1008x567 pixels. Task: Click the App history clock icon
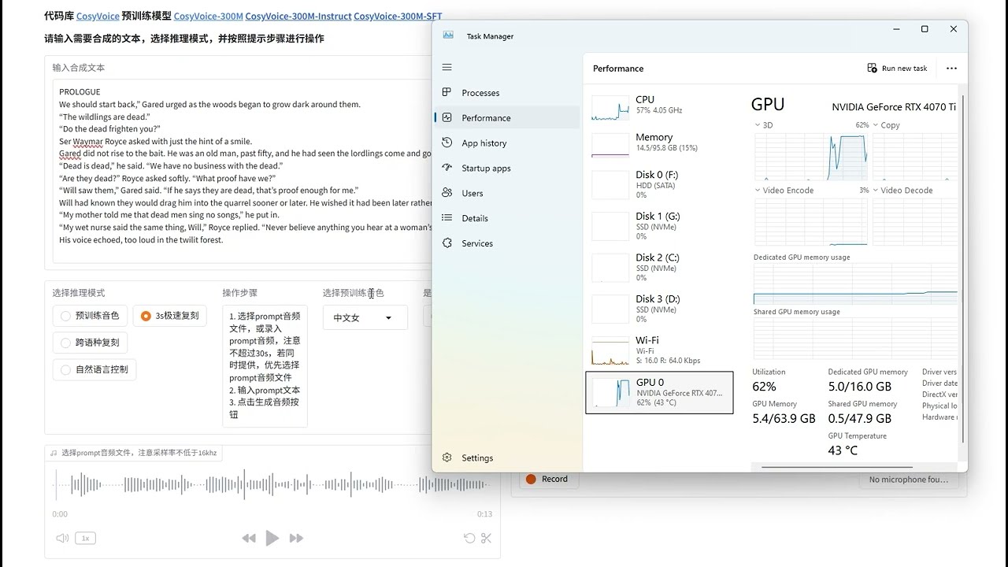447,143
